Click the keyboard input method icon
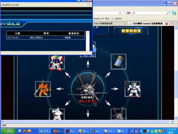This screenshot has width=178, height=134. (x=136, y=131)
